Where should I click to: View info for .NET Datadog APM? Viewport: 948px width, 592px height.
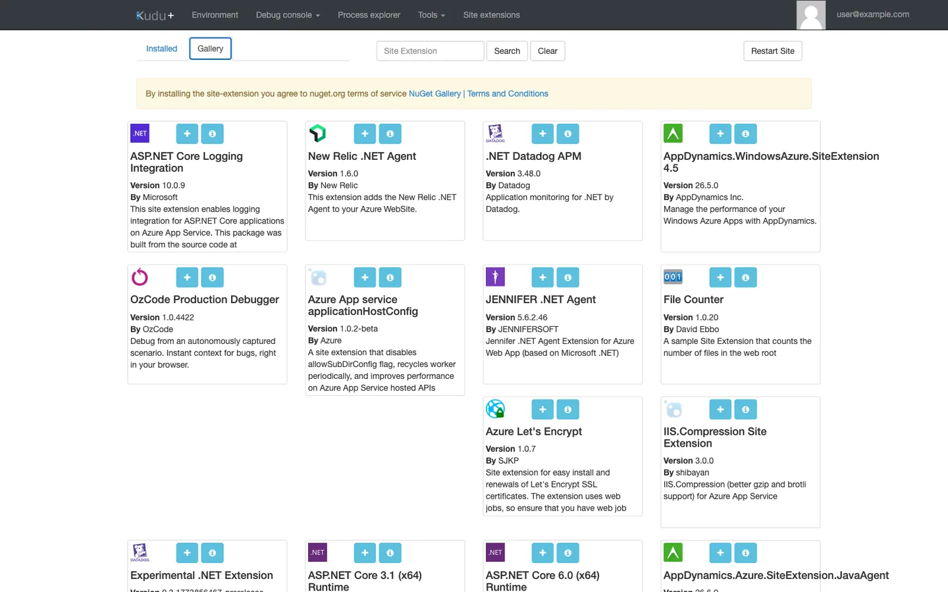[x=567, y=134]
